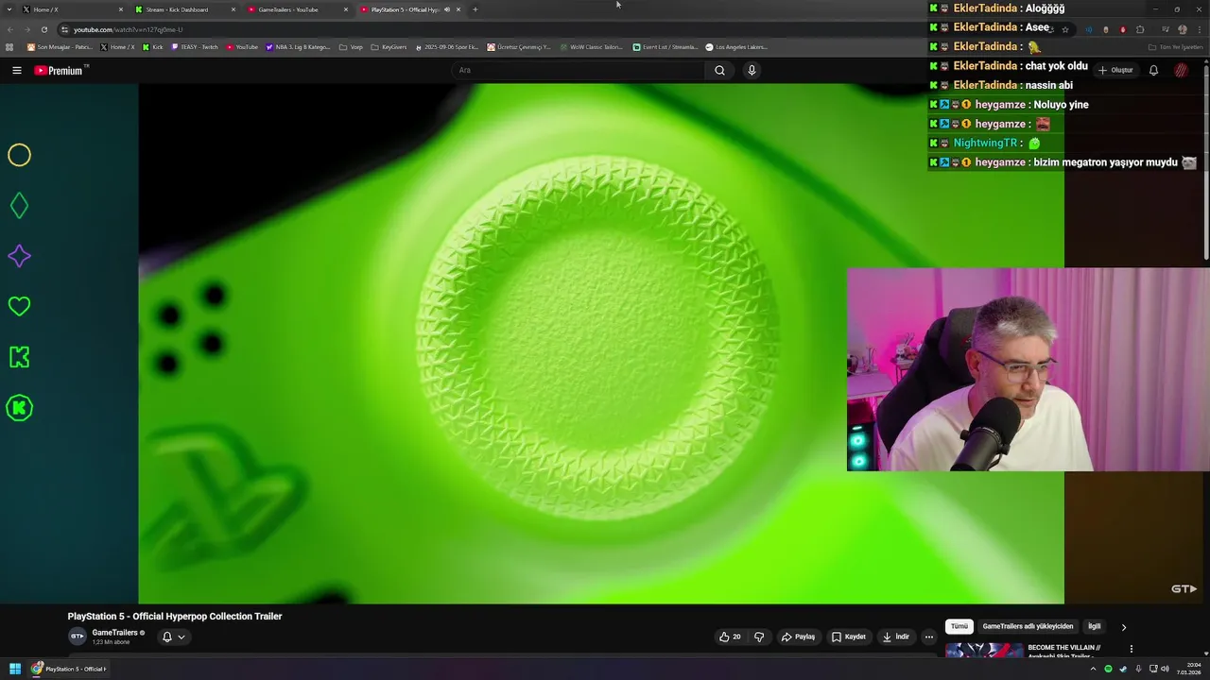Open the YouTube hamburger guide menu
Screen dimensions: 1210x680
point(16,70)
